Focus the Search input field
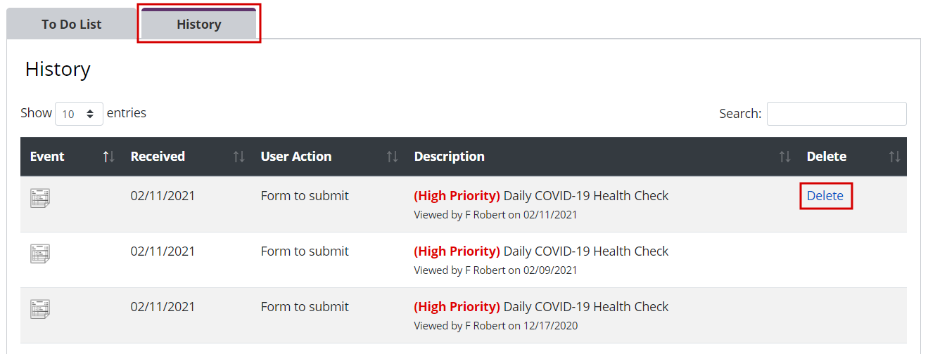 [837, 114]
